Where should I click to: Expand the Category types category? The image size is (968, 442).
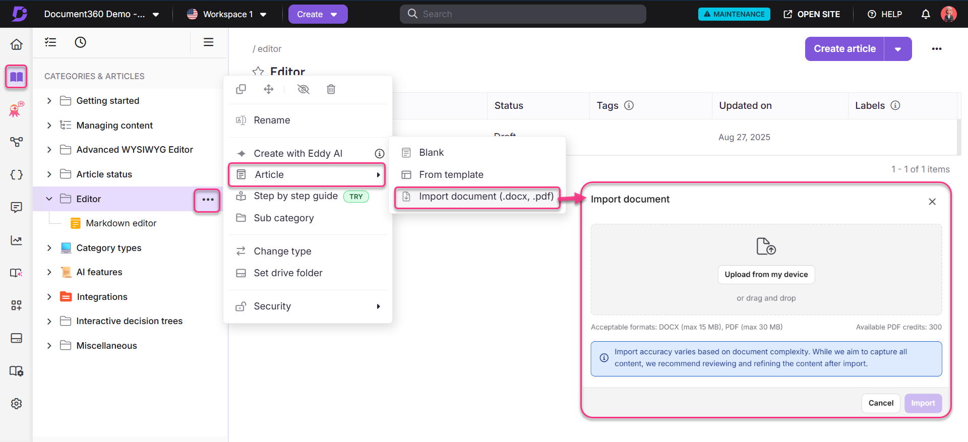click(x=49, y=248)
